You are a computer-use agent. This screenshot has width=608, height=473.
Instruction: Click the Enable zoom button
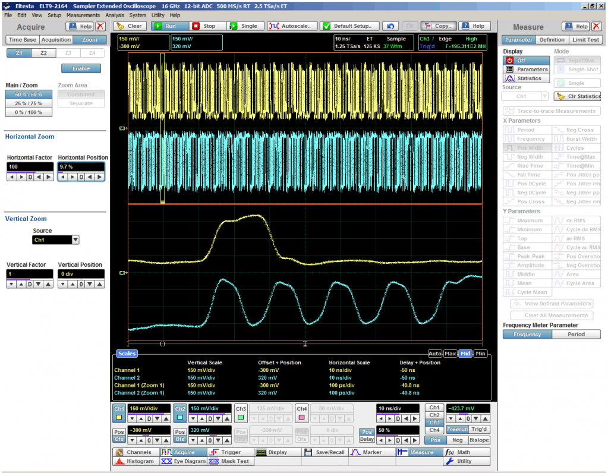(x=81, y=68)
